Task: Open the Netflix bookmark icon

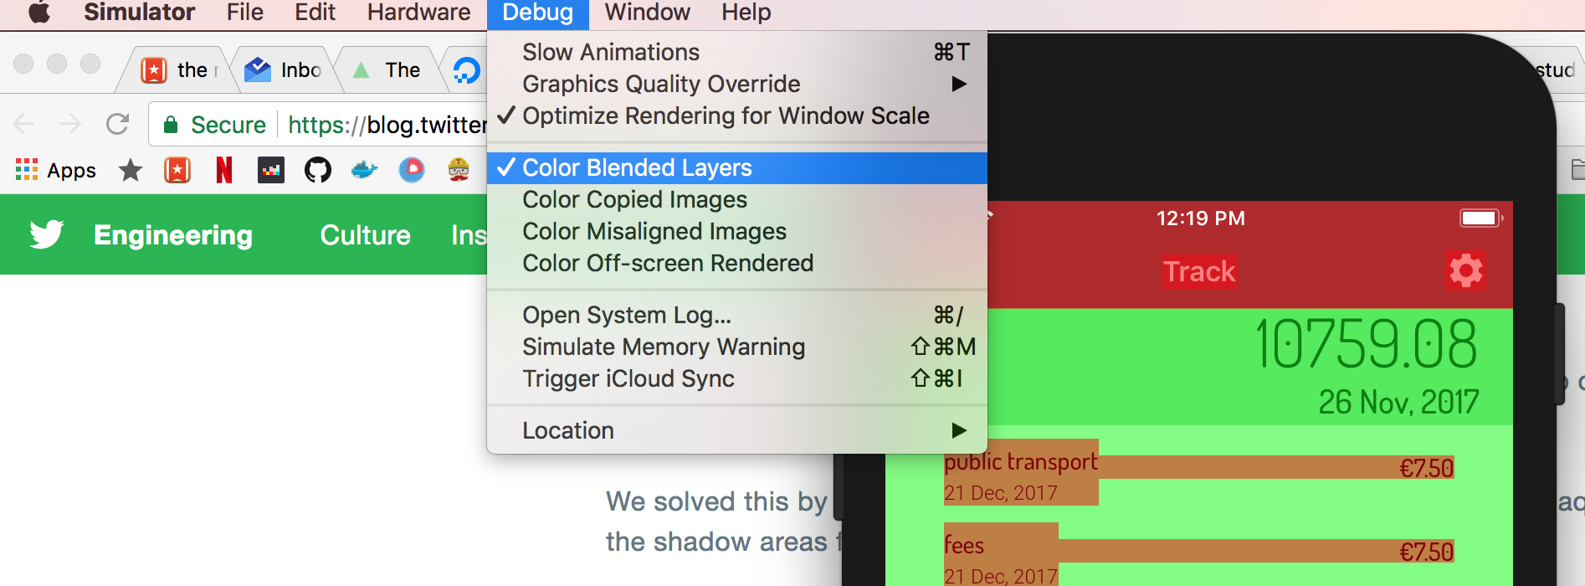Action: pyautogui.click(x=223, y=170)
